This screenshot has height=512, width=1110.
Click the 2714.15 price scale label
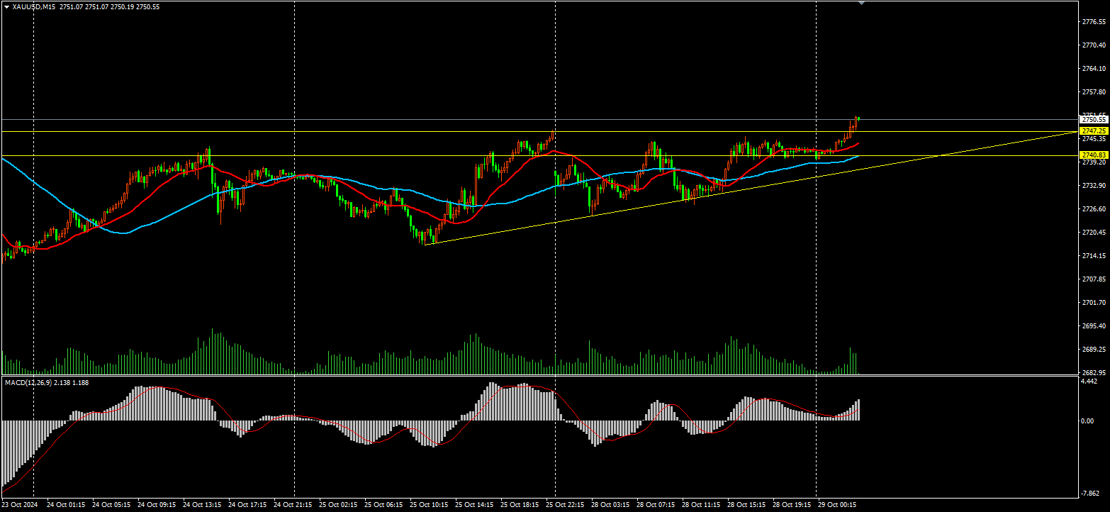click(x=1094, y=256)
